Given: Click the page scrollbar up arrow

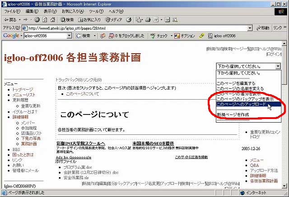Looking at the screenshot, I should (284, 43).
